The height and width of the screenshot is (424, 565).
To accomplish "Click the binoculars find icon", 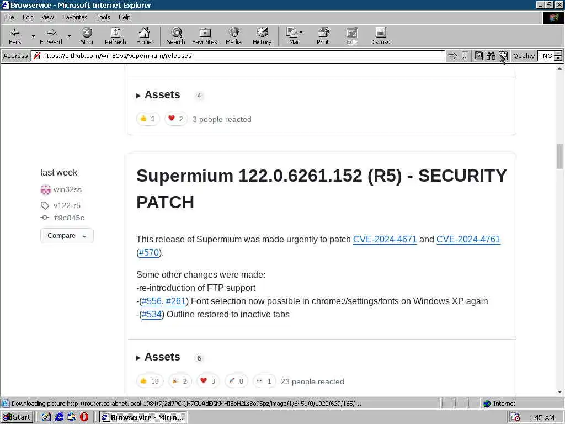I will click(491, 56).
